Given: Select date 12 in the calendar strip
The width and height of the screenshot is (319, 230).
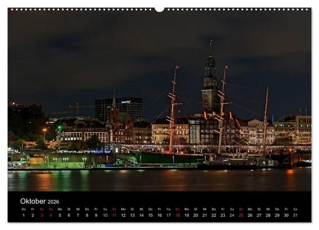Looking at the screenshot, I should tap(123, 215).
